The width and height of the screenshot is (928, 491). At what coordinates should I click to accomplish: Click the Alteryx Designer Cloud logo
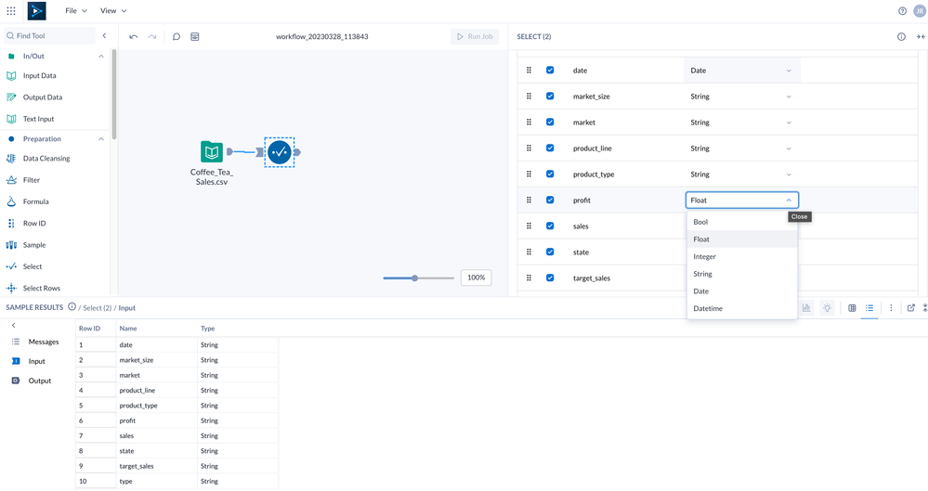(37, 10)
